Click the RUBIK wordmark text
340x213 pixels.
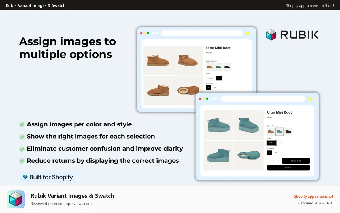click(x=299, y=35)
